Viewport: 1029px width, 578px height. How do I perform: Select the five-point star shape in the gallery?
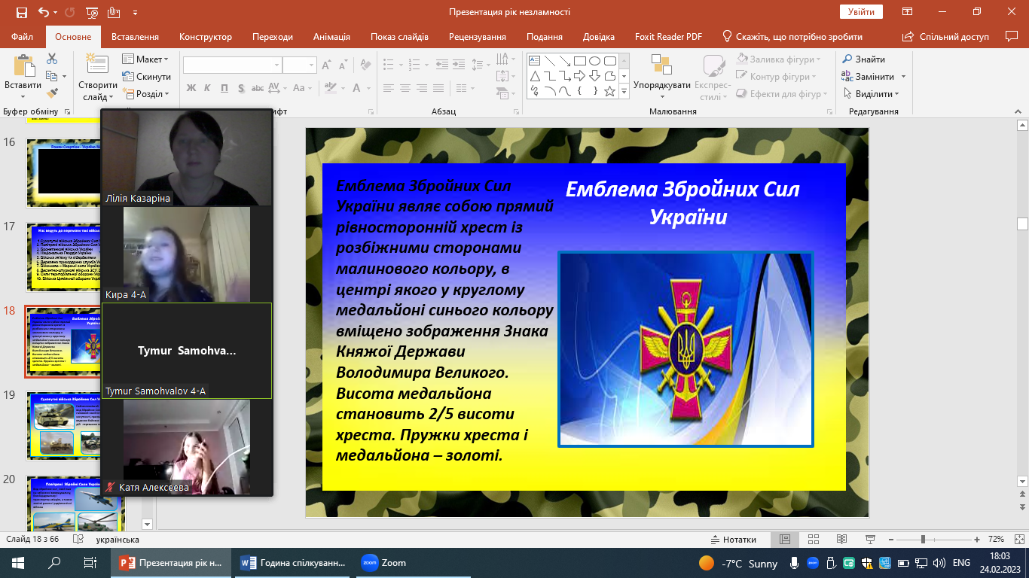point(610,91)
